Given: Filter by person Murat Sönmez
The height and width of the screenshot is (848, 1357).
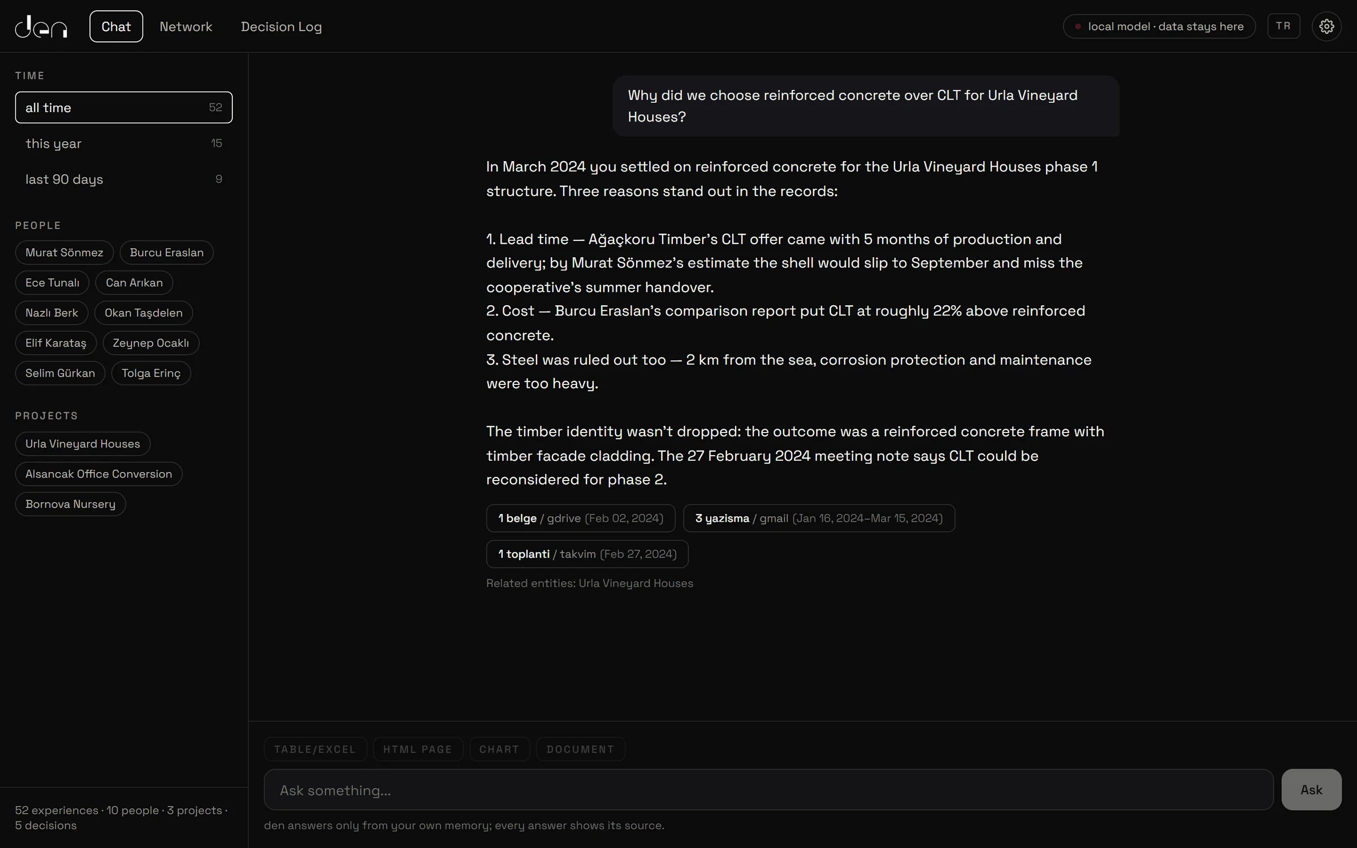Looking at the screenshot, I should 64,252.
